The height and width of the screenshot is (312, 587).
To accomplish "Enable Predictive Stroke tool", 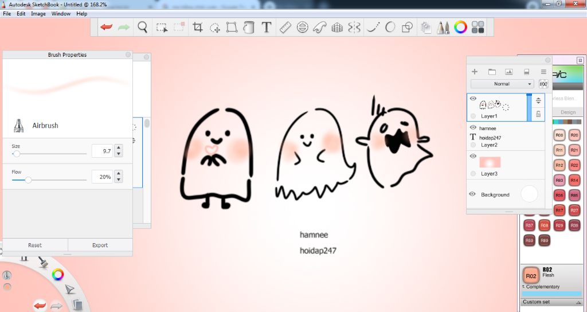I will click(390, 27).
